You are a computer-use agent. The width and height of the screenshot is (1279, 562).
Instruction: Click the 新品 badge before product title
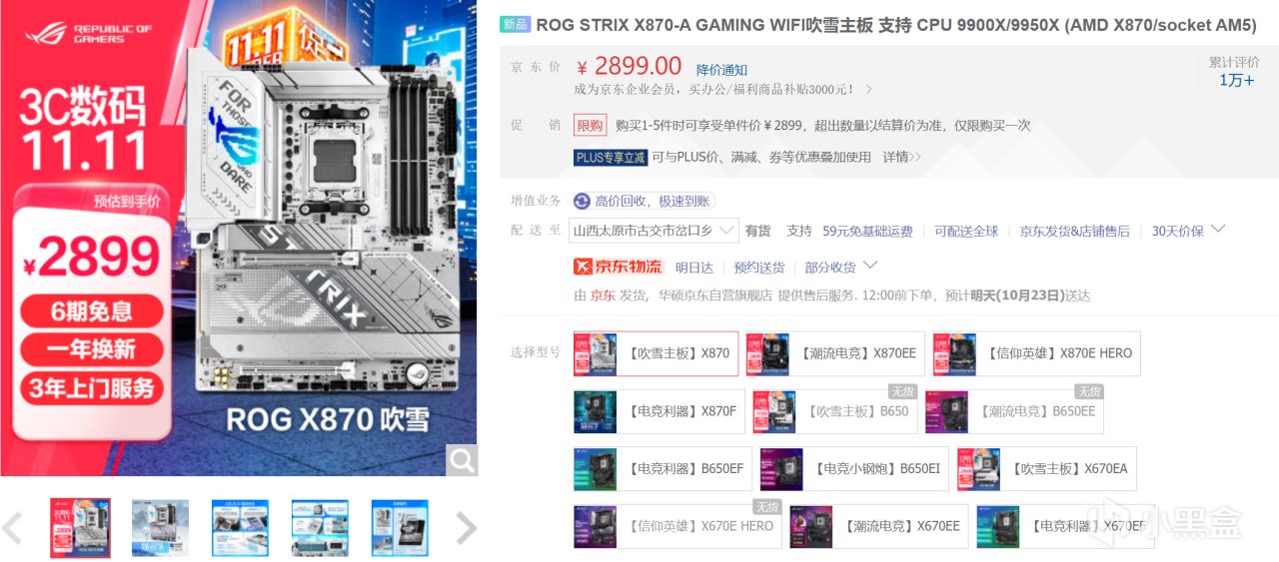click(x=515, y=25)
